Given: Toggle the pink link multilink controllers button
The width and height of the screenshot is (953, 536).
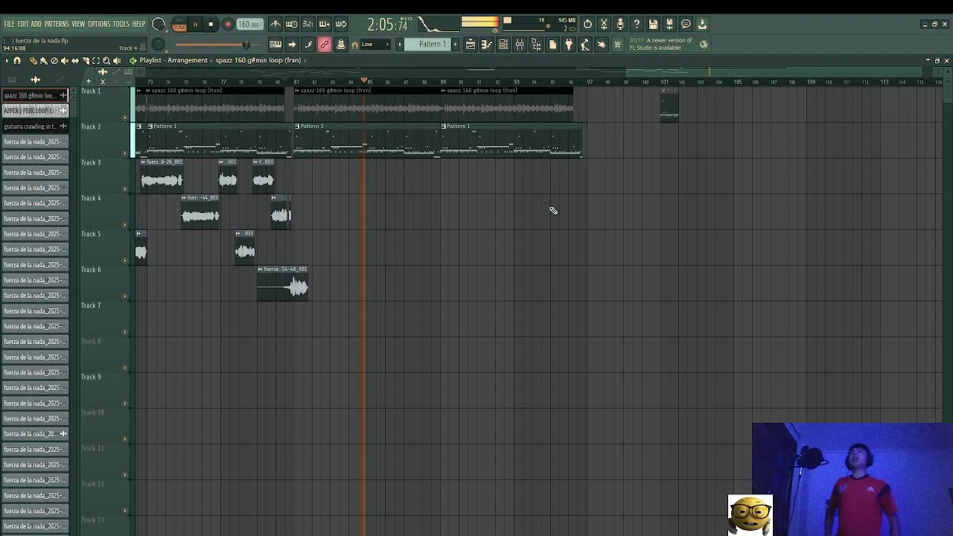Looking at the screenshot, I should pyautogui.click(x=325, y=45).
